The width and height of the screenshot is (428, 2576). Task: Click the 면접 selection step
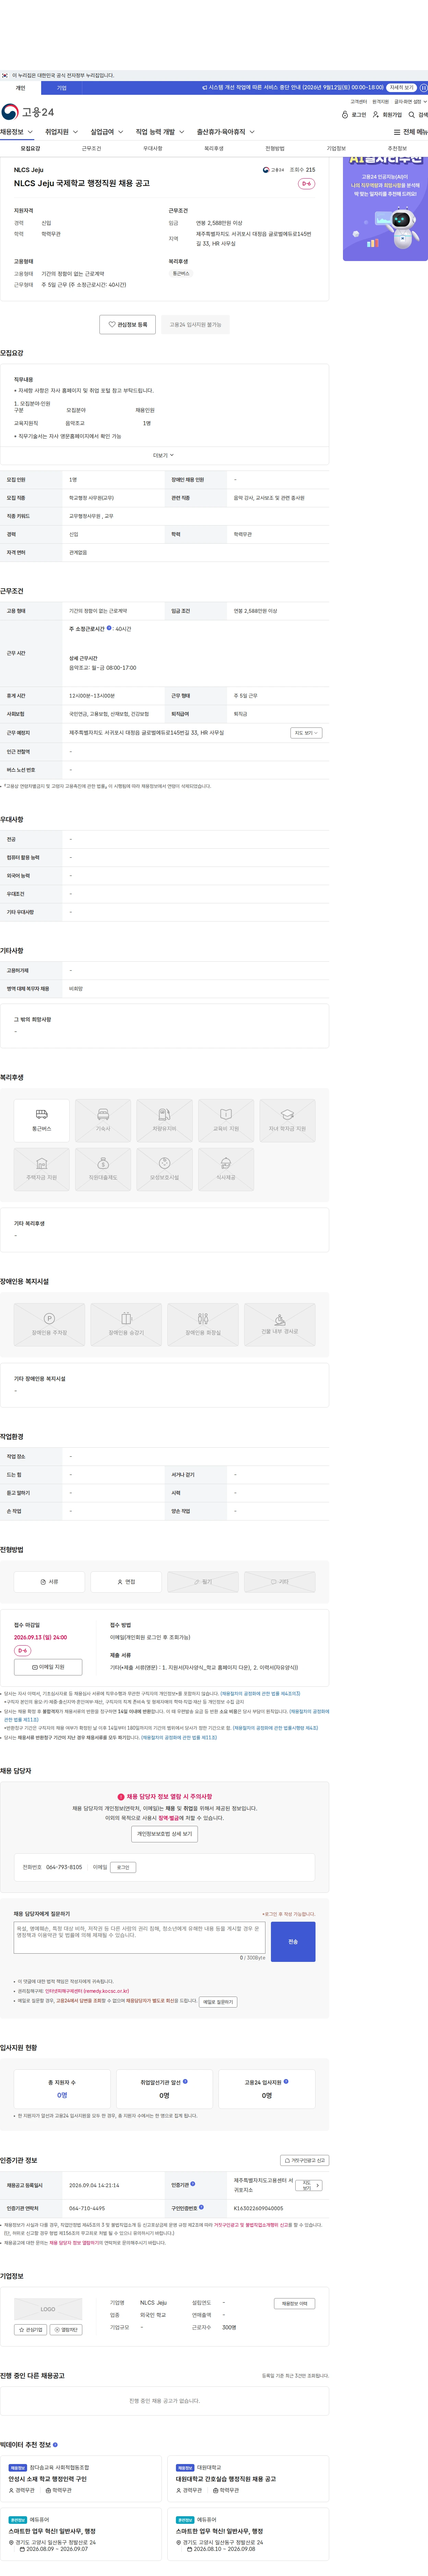click(x=126, y=1582)
